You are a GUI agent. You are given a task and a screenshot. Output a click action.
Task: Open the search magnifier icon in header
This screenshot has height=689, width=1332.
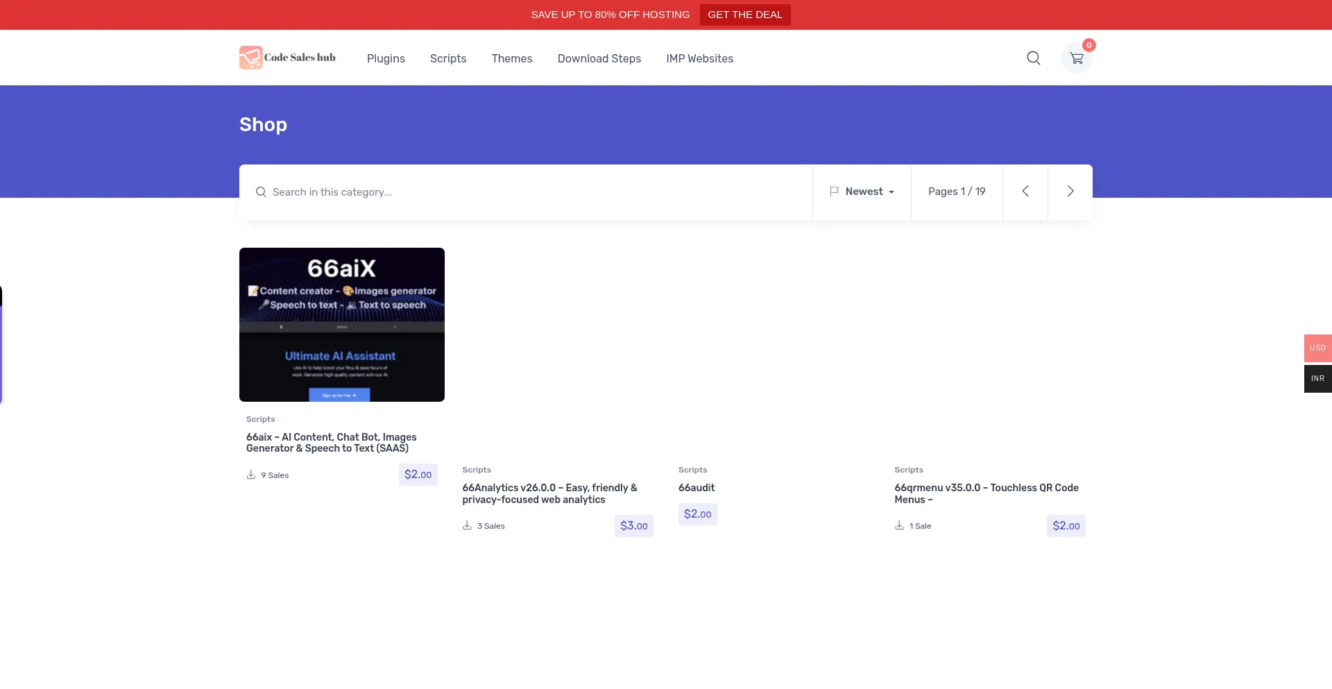(1033, 58)
